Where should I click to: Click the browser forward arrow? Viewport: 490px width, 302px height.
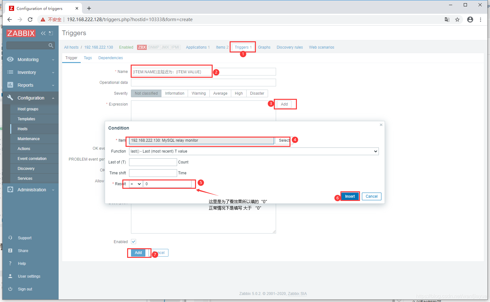tap(20, 20)
